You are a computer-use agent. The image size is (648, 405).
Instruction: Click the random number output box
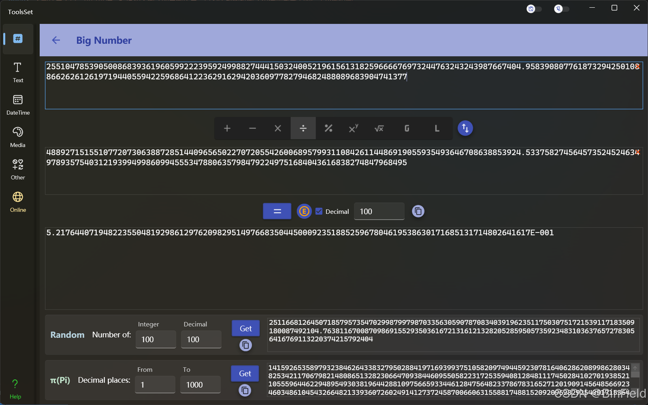pyautogui.click(x=453, y=335)
